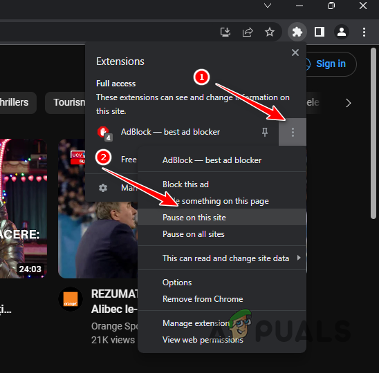
Task: Click the AdBlock red hand icon
Action: pyautogui.click(x=104, y=133)
